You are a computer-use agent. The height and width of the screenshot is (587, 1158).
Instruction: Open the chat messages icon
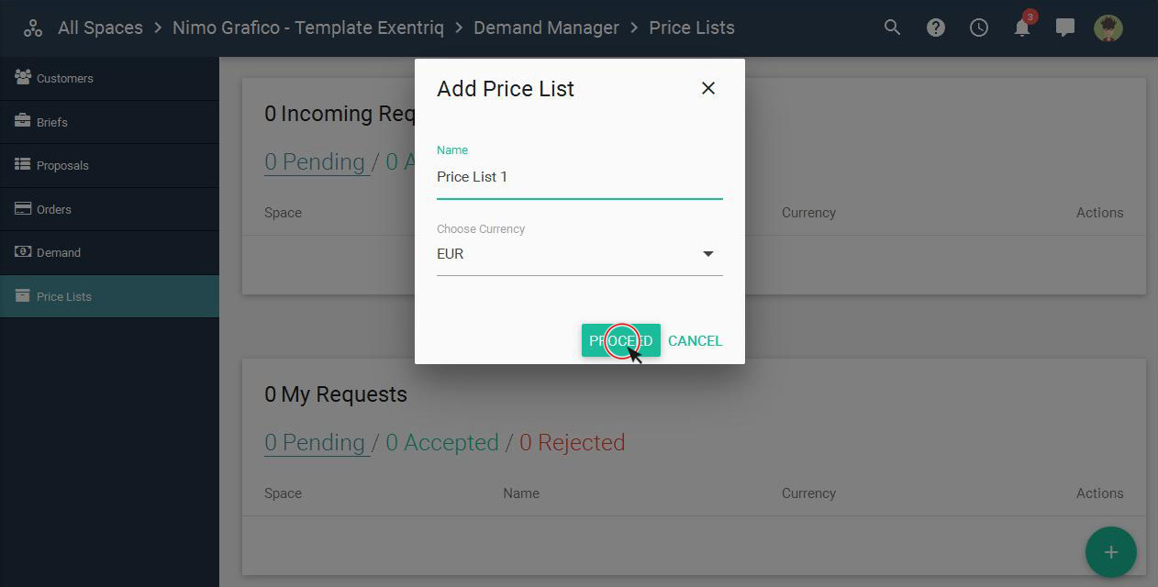tap(1065, 28)
